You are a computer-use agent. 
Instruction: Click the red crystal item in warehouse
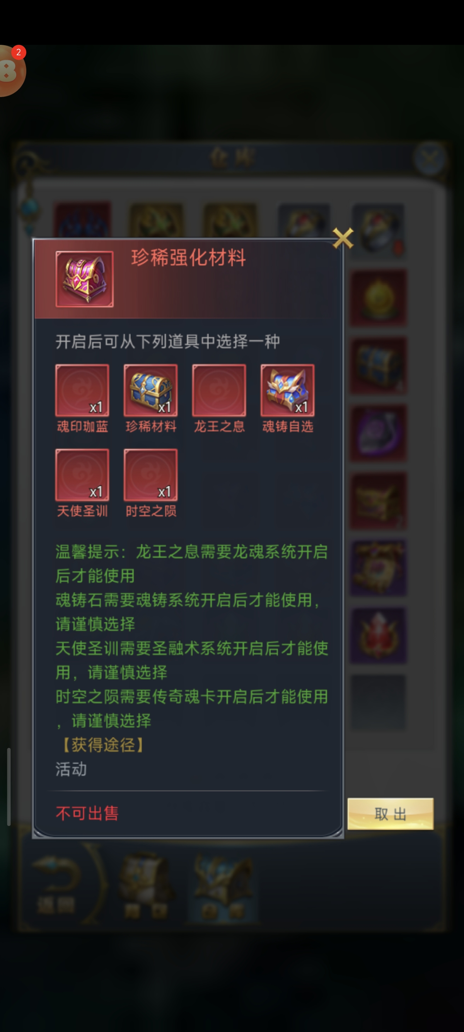[x=378, y=635]
